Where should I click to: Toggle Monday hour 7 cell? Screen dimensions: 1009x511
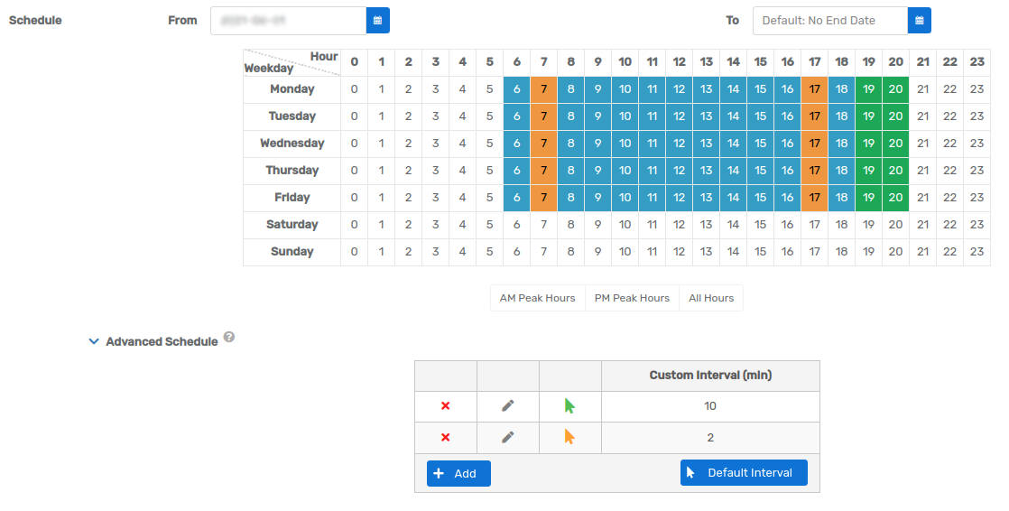(543, 89)
